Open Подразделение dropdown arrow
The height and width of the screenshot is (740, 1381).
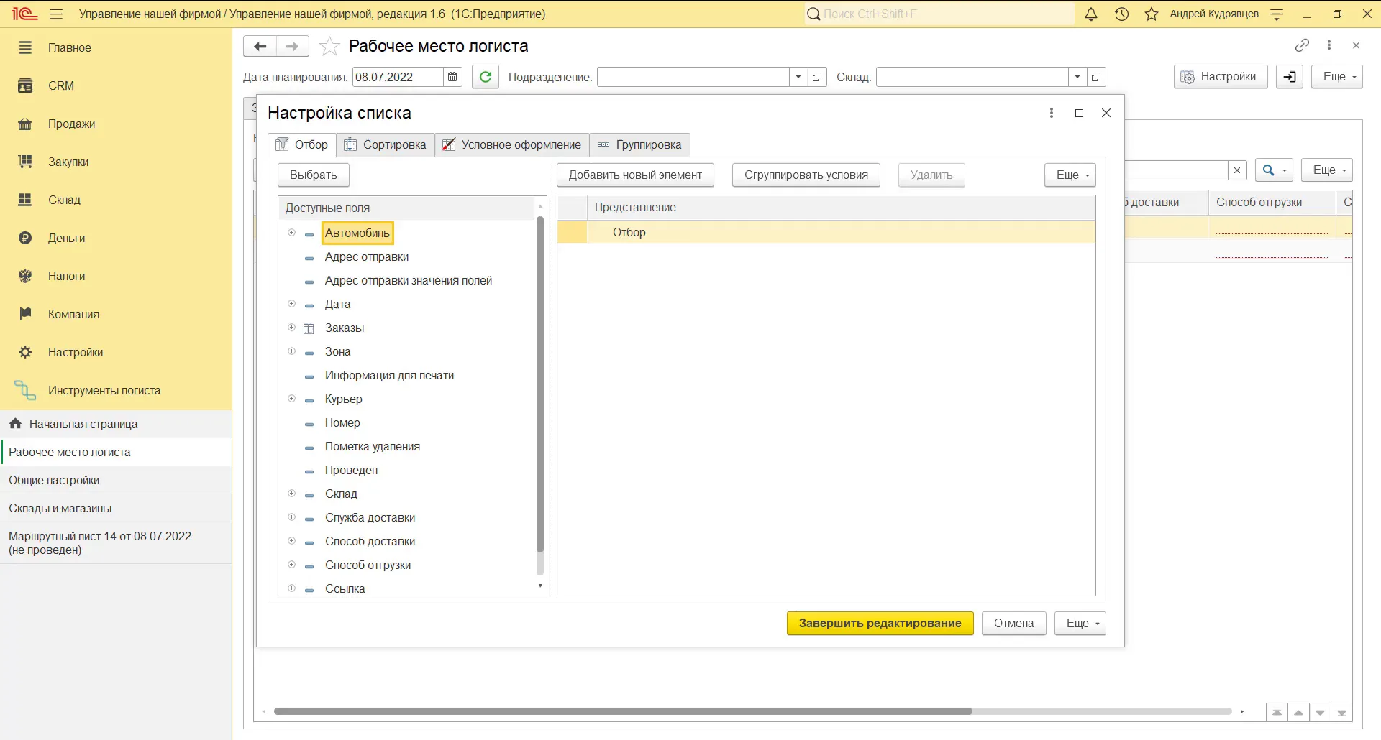[798, 77]
